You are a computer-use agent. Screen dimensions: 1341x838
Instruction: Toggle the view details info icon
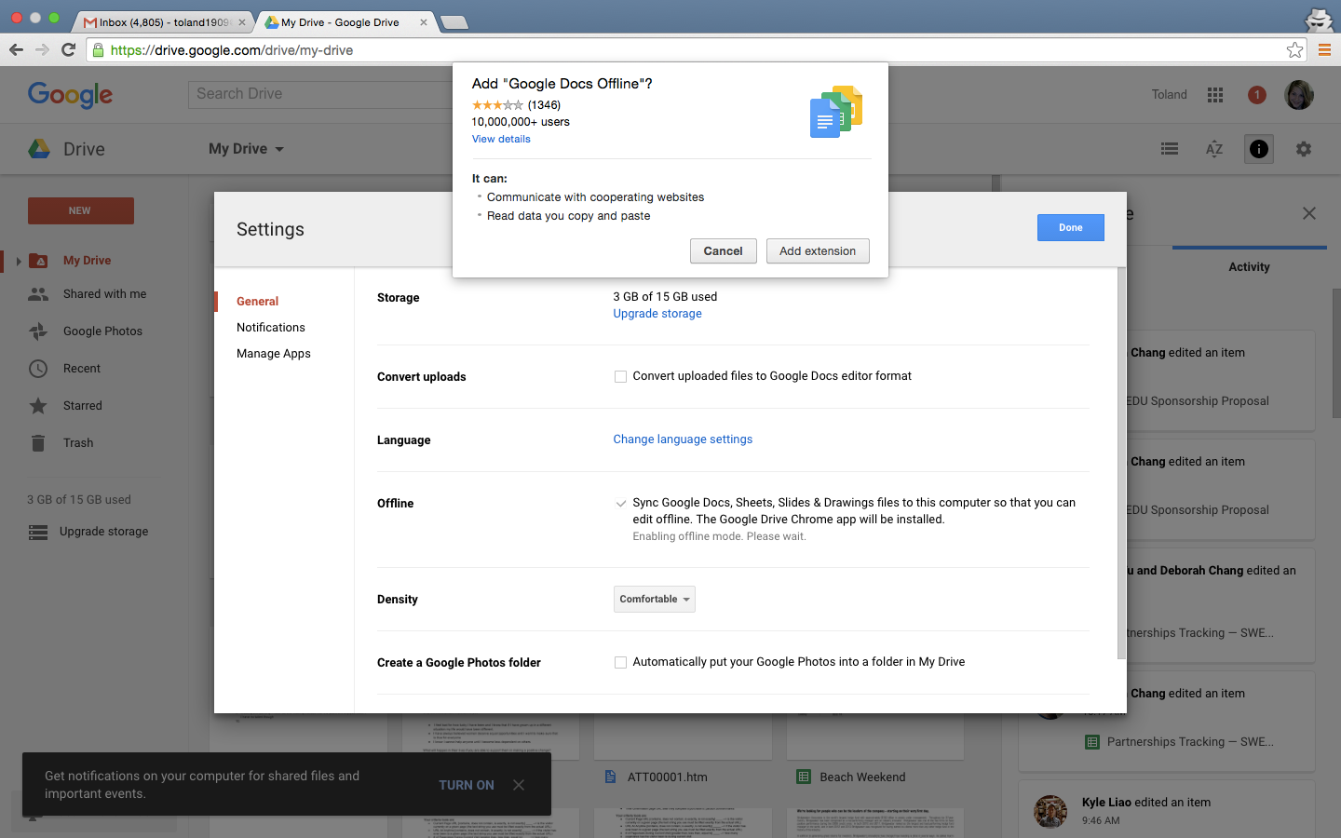point(1259,149)
